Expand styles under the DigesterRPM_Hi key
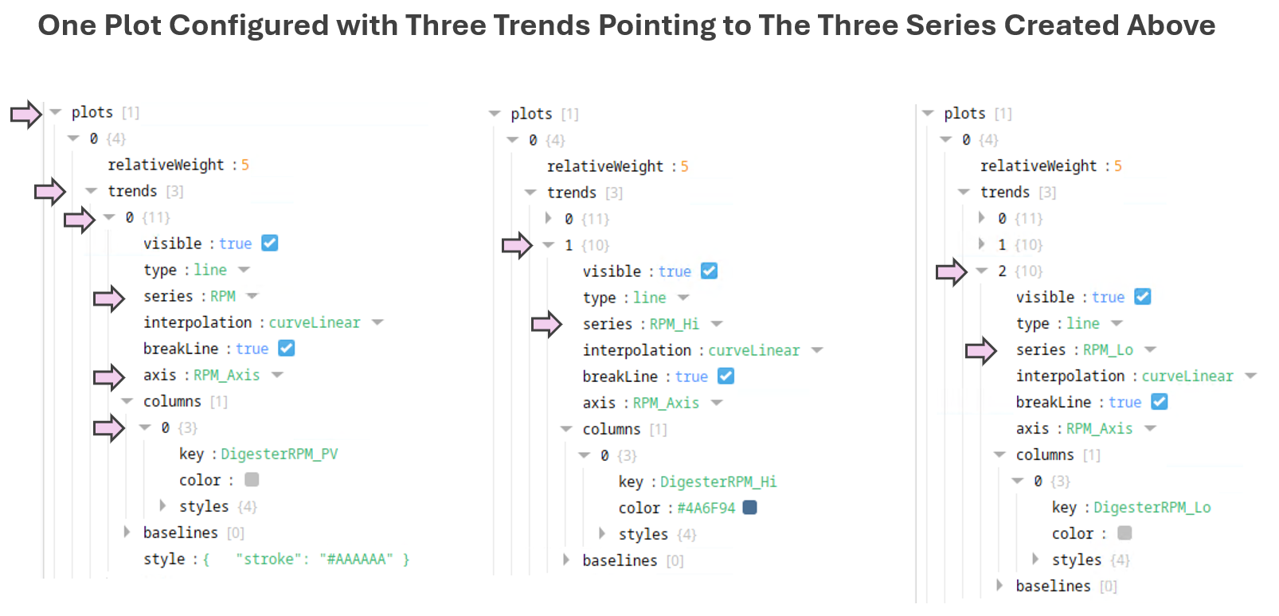Image resolution: width=1279 pixels, height=616 pixels. coord(603,534)
